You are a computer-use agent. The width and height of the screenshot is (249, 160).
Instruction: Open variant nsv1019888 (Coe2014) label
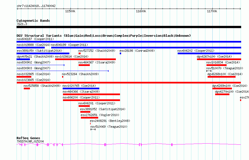click(x=34, y=45)
